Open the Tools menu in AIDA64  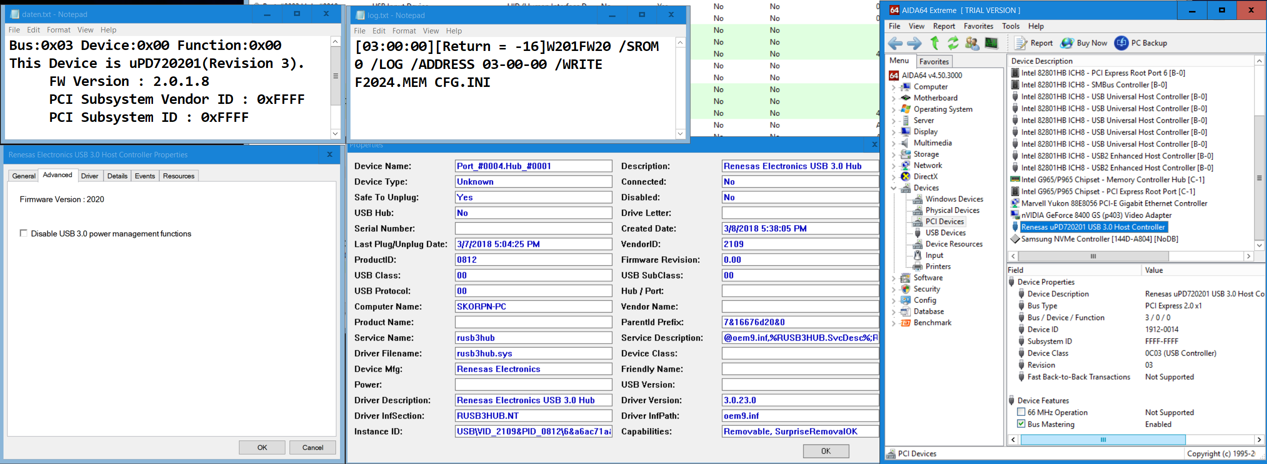1010,26
